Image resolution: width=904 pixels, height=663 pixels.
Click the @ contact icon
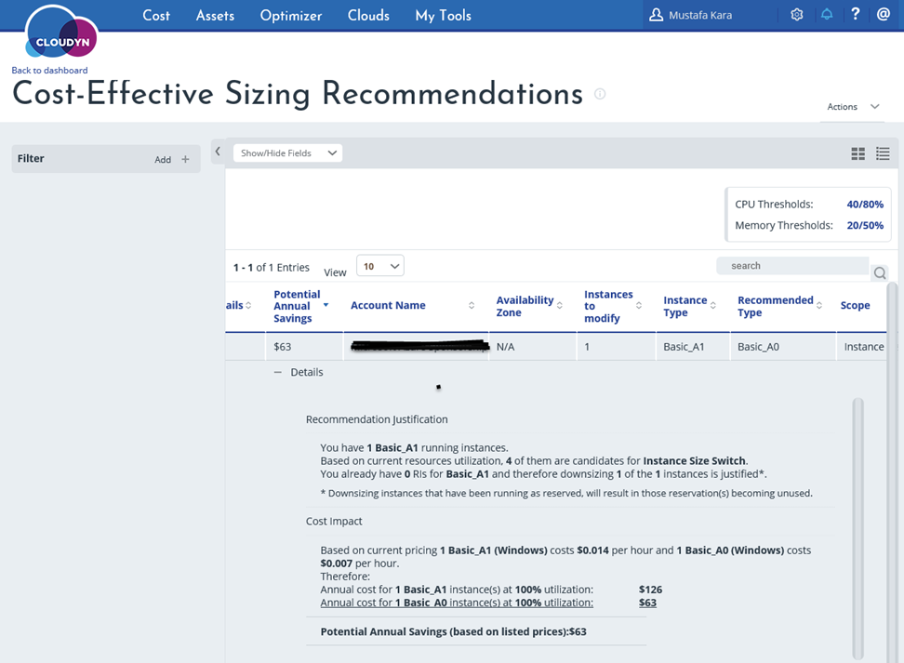tap(884, 14)
